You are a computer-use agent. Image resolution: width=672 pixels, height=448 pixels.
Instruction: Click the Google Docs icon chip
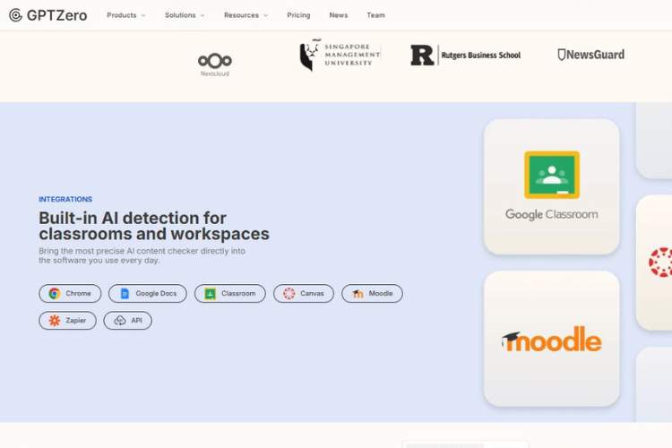[x=125, y=294]
